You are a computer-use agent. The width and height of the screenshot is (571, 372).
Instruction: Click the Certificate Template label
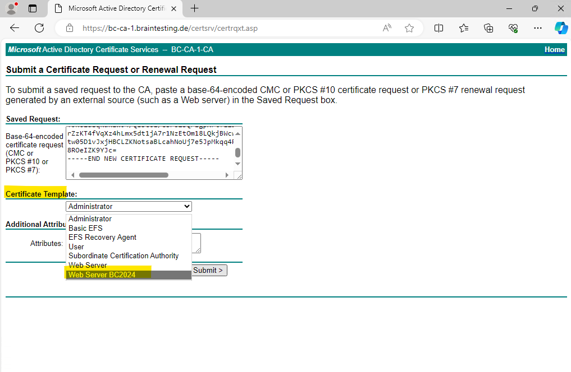[41, 194]
